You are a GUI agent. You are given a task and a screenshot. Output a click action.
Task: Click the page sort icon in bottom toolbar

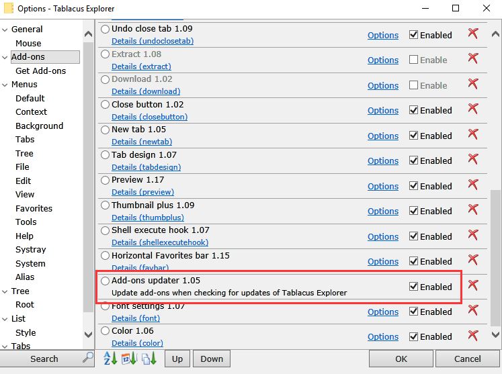coord(149,359)
